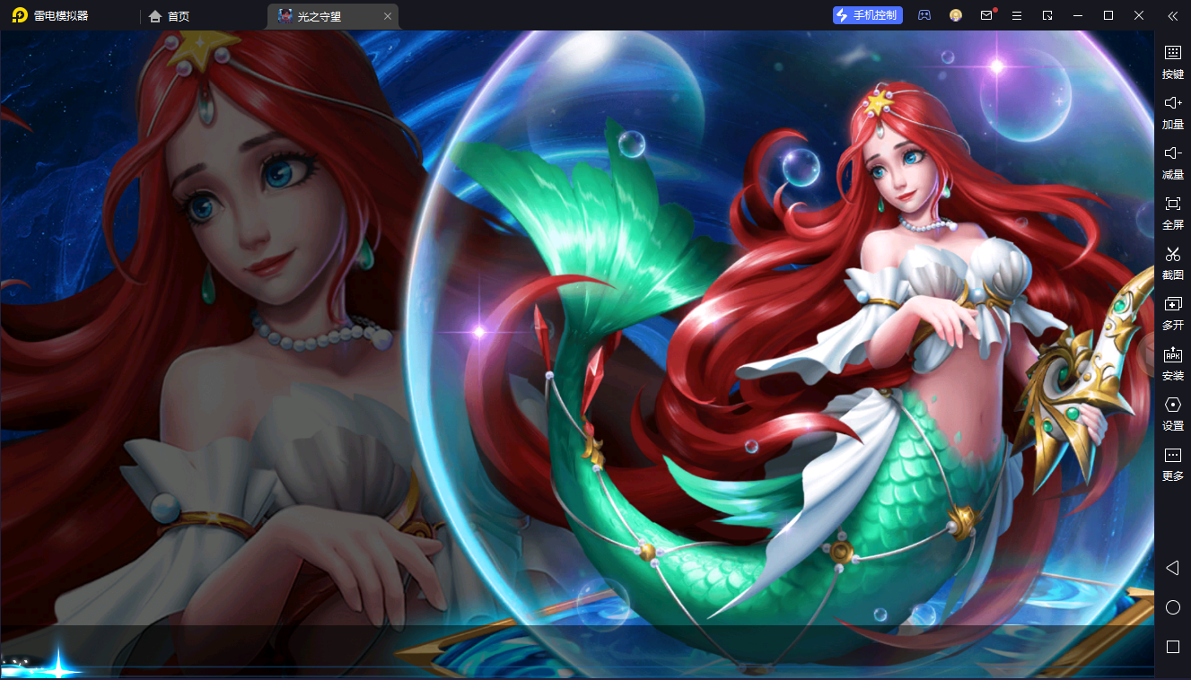Open the user avatar profile
The width and height of the screenshot is (1191, 680).
point(956,15)
